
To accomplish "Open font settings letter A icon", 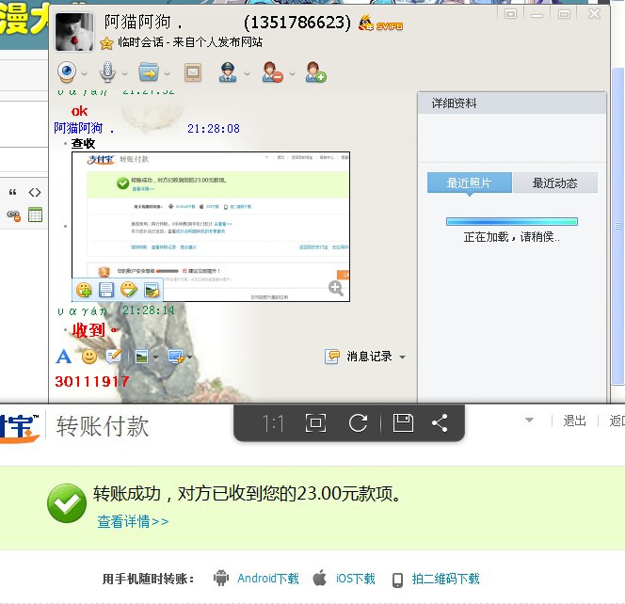I will pos(63,357).
